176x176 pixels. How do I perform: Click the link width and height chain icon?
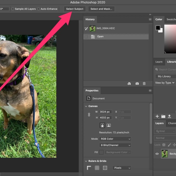(x=89, y=115)
